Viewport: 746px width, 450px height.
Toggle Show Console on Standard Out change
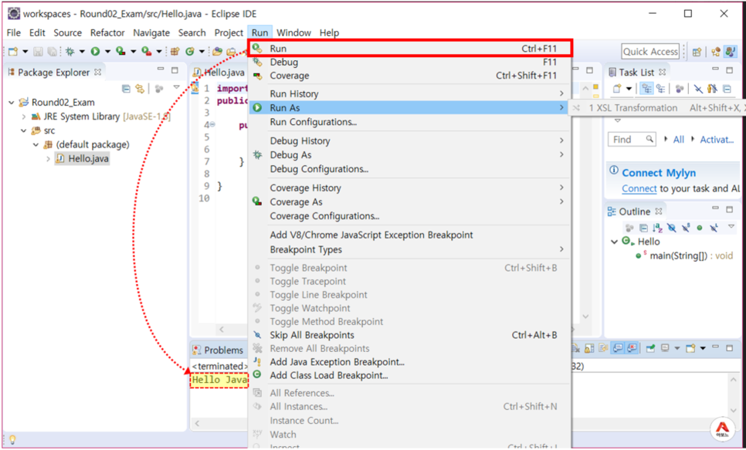point(618,348)
